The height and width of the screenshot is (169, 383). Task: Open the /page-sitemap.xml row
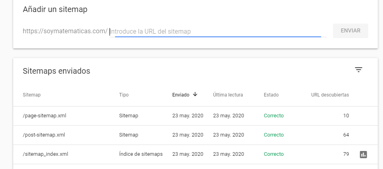195,116
